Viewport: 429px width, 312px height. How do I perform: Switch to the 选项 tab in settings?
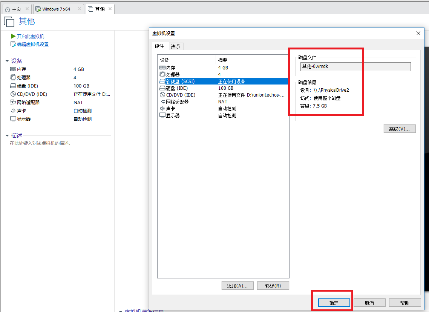click(176, 46)
